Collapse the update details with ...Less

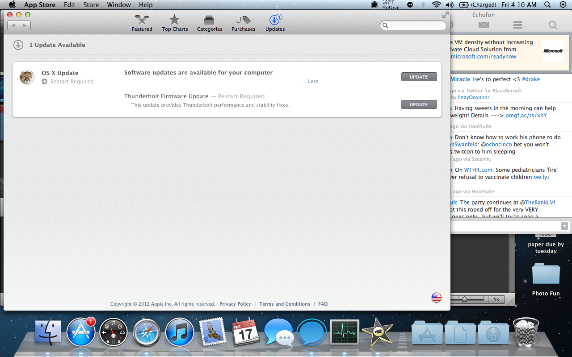click(x=311, y=81)
